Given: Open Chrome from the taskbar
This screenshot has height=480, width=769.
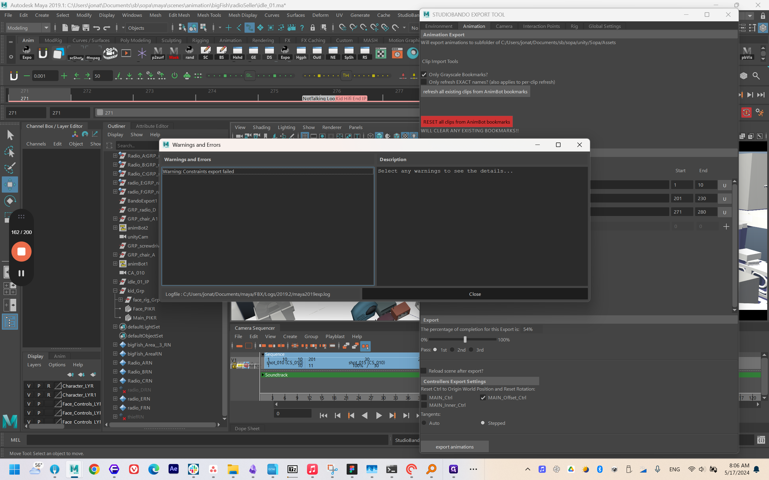Looking at the screenshot, I should [x=94, y=469].
